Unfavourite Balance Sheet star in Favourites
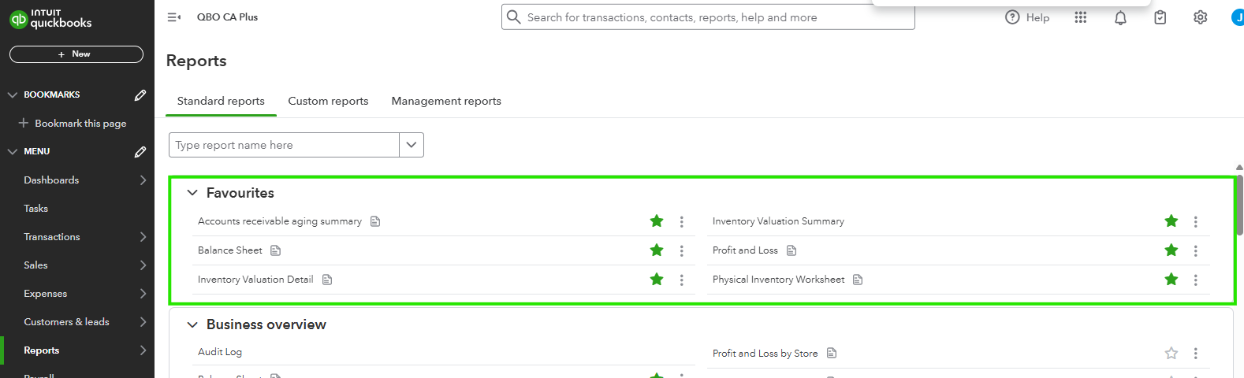 657,250
